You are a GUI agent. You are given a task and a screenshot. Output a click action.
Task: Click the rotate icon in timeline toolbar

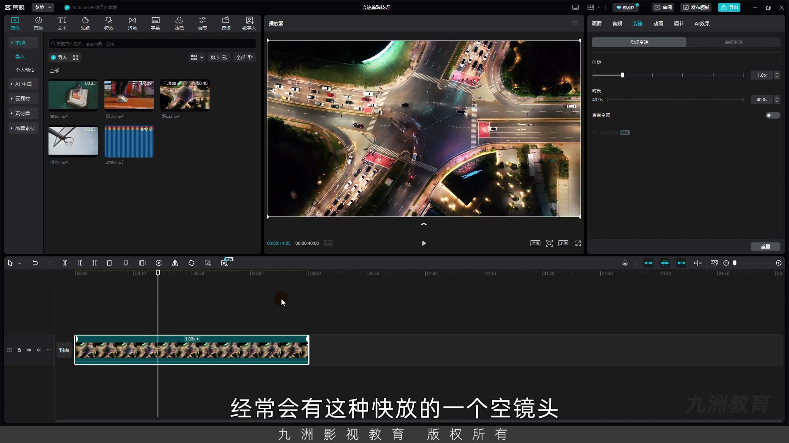pyautogui.click(x=191, y=263)
